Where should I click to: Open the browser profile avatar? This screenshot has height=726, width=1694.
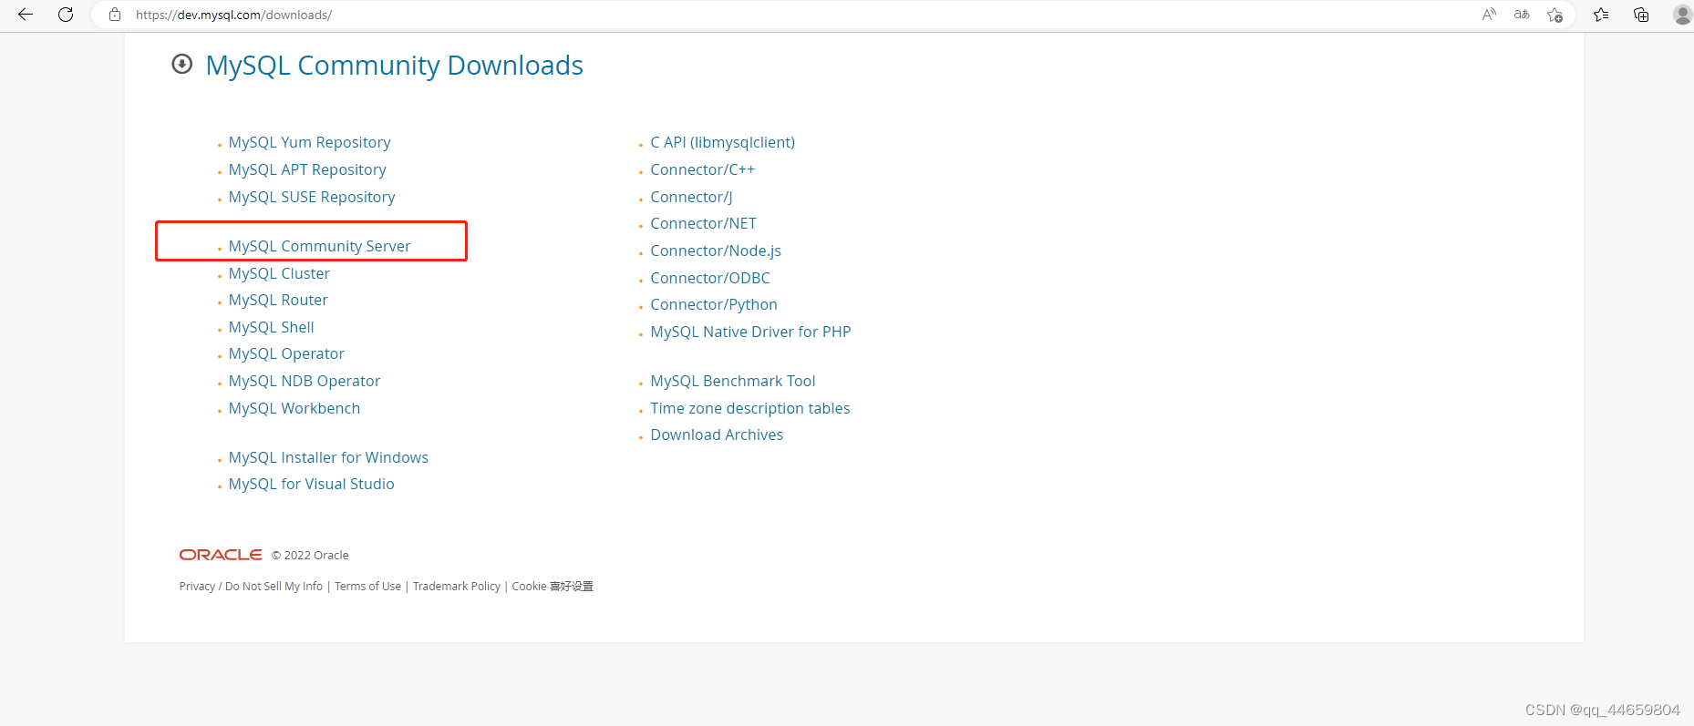pos(1683,15)
